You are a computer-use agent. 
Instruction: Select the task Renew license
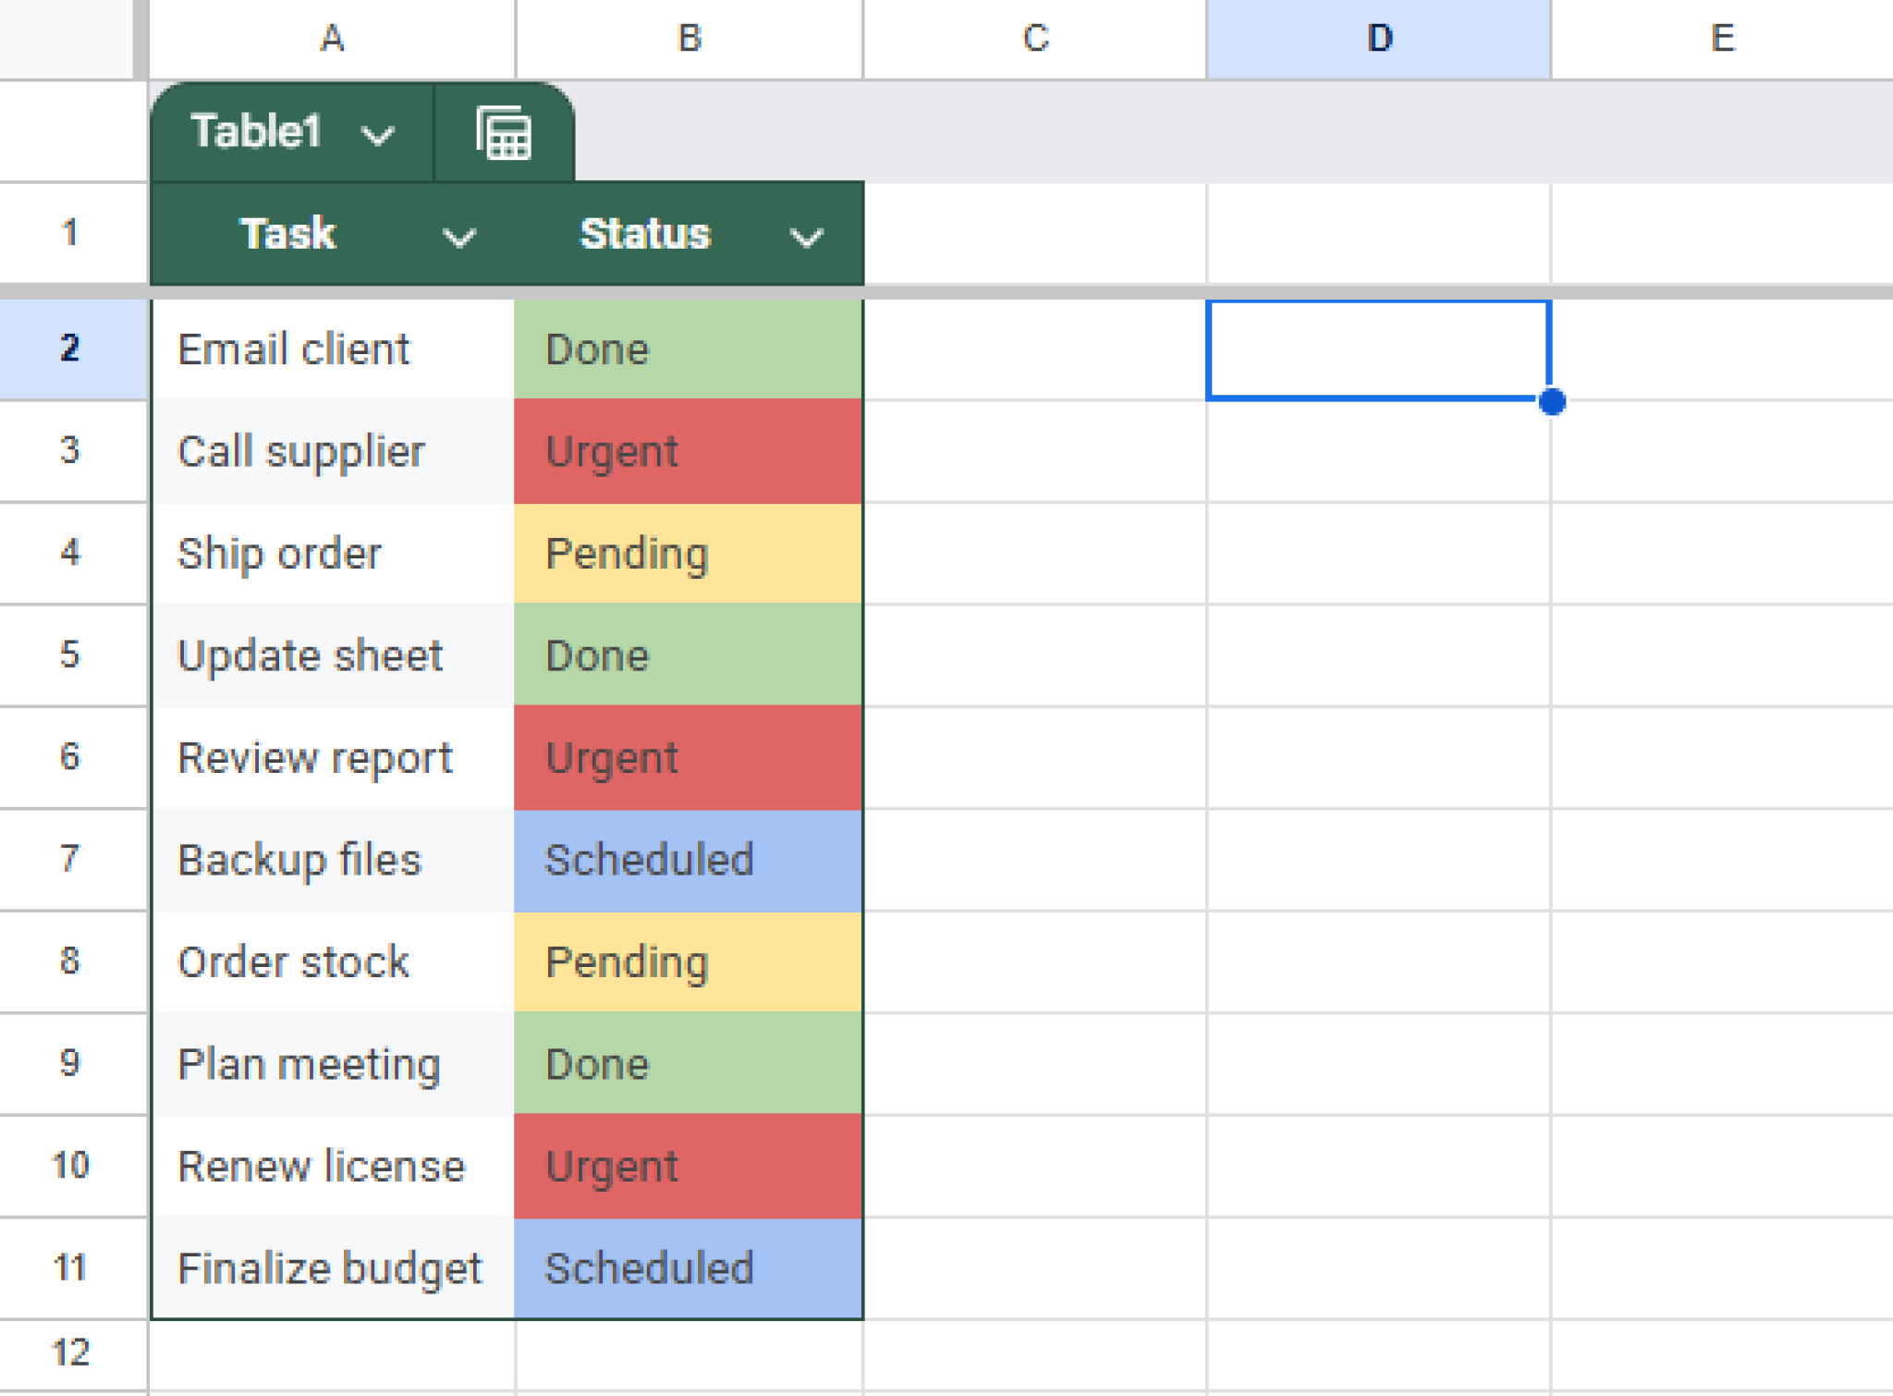click(x=333, y=1166)
